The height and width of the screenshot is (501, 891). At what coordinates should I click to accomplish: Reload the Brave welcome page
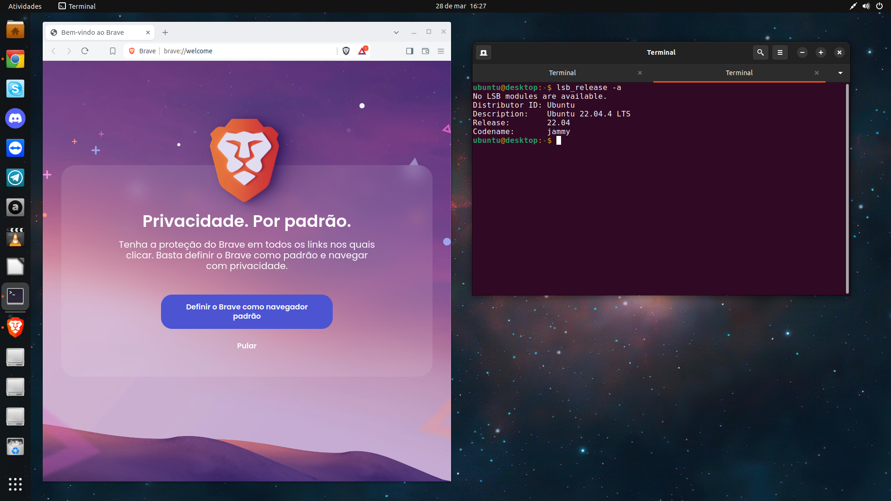click(x=85, y=51)
